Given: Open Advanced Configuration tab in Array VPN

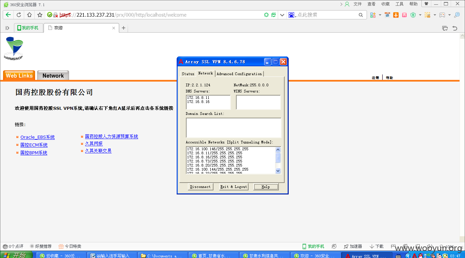Looking at the screenshot, I should [239, 74].
